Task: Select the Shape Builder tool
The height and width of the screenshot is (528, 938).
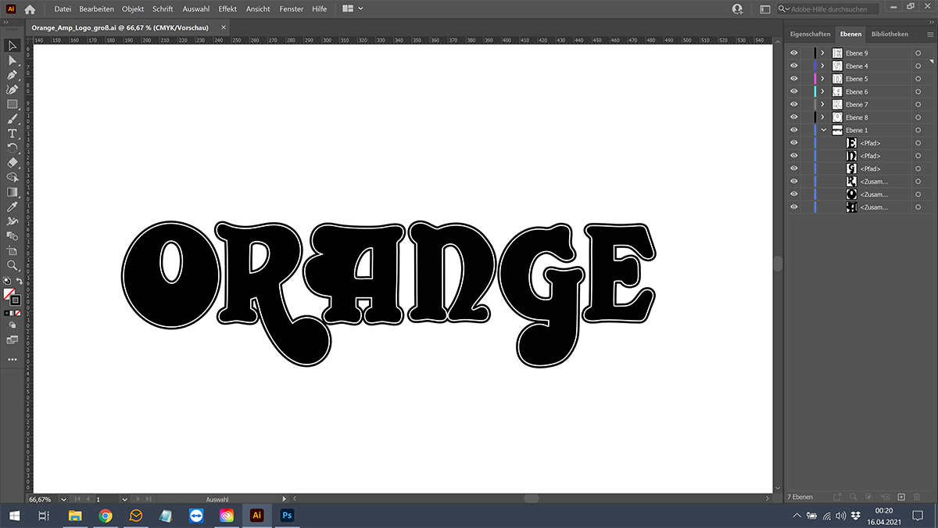Action: pyautogui.click(x=13, y=178)
